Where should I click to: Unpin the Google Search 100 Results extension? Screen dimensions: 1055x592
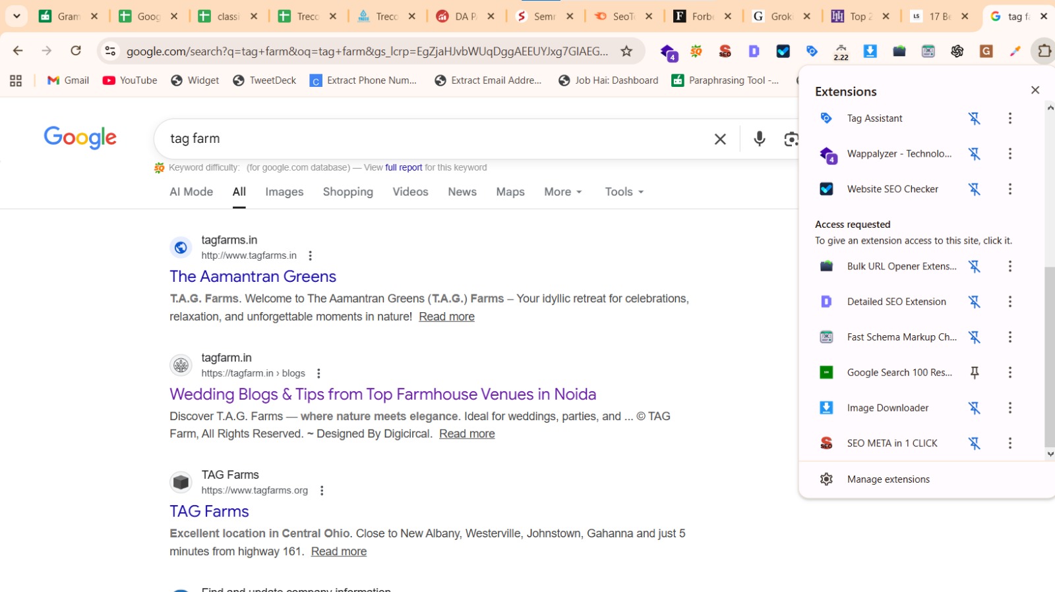pos(974,373)
